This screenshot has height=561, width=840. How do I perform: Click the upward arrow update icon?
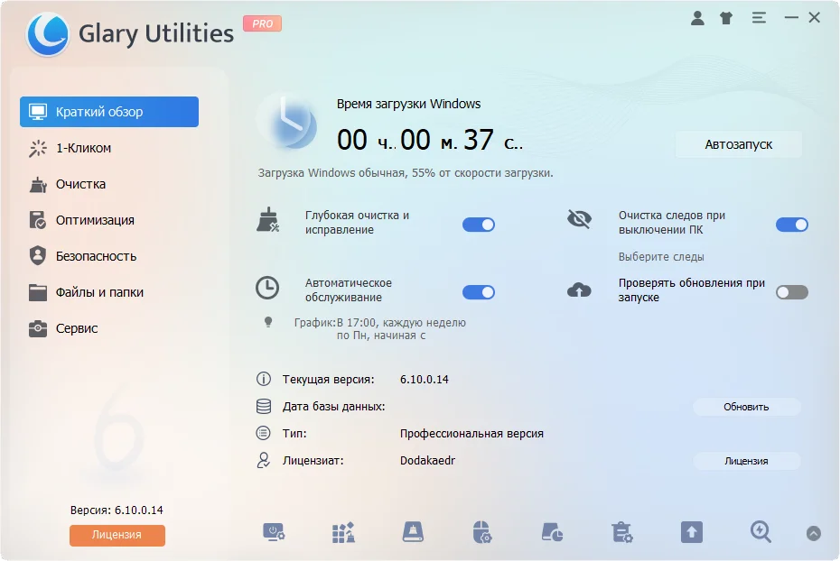tap(691, 532)
